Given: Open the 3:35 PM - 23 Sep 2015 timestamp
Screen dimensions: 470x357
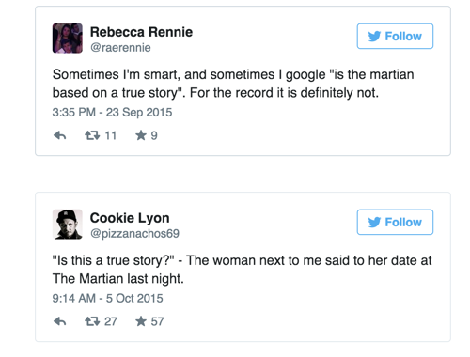Looking at the screenshot, I should coord(112,112).
